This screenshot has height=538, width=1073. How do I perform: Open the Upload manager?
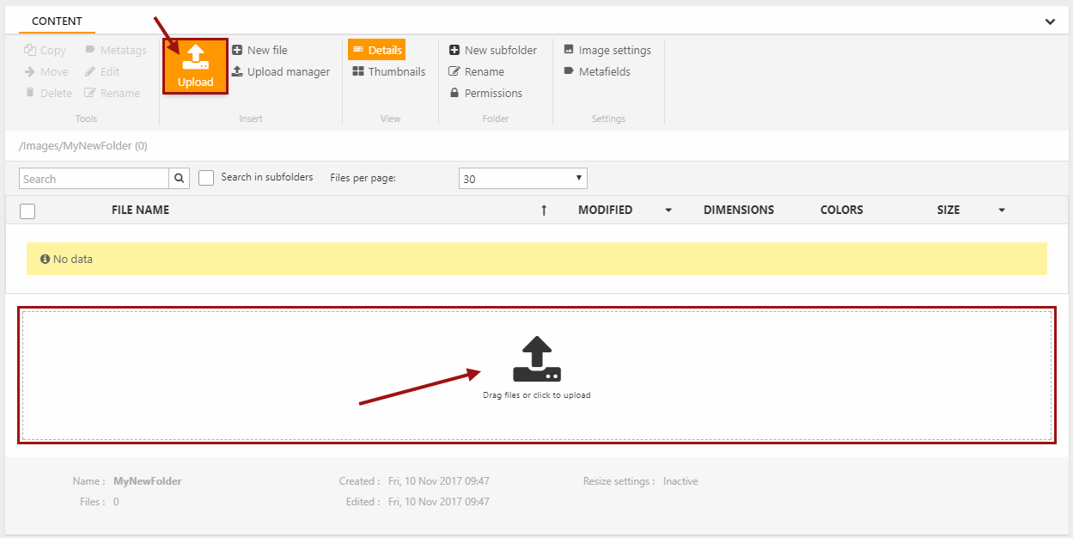[x=281, y=72]
